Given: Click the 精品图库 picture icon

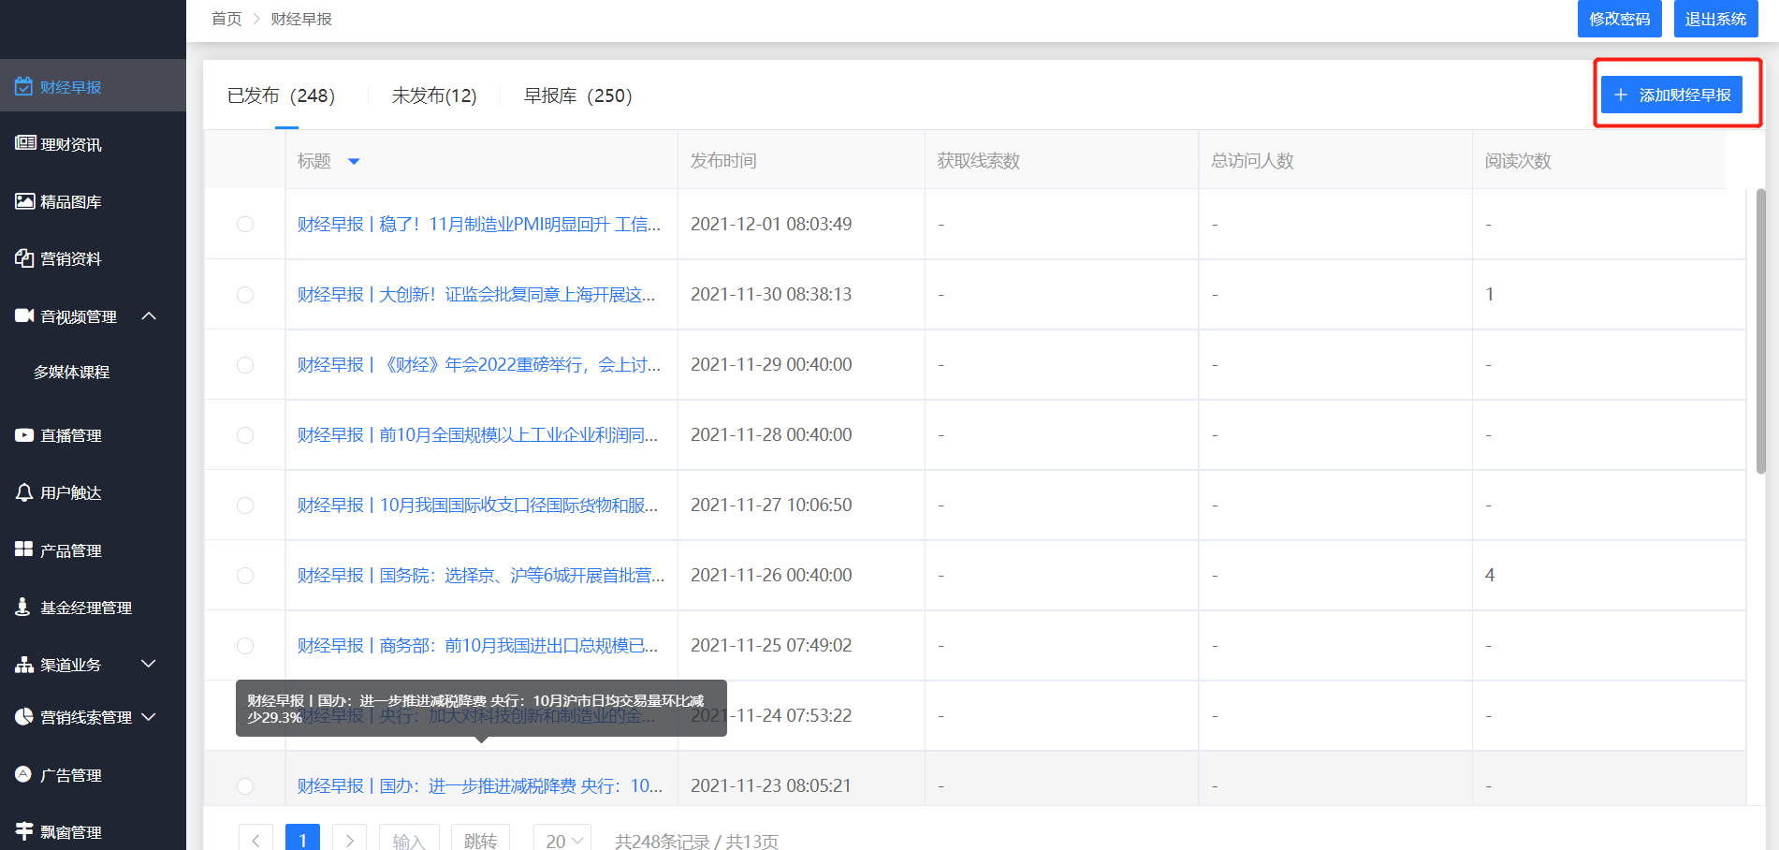Looking at the screenshot, I should pos(25,201).
